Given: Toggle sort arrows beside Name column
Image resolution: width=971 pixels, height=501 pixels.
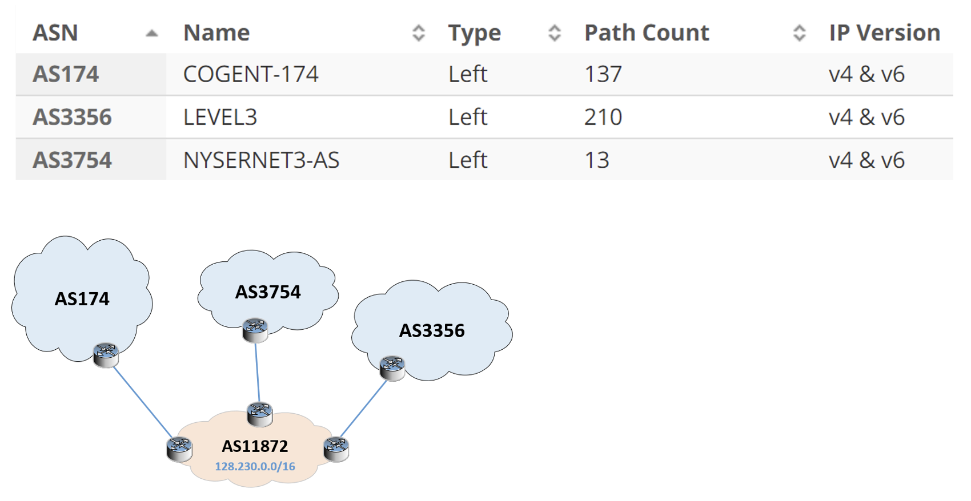Looking at the screenshot, I should [419, 33].
